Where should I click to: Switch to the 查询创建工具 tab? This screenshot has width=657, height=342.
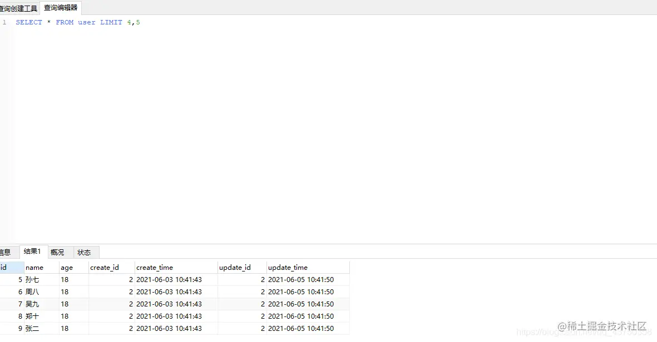[x=19, y=8]
